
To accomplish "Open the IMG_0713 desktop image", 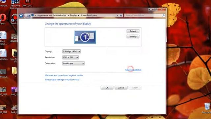I will pos(3,109).
